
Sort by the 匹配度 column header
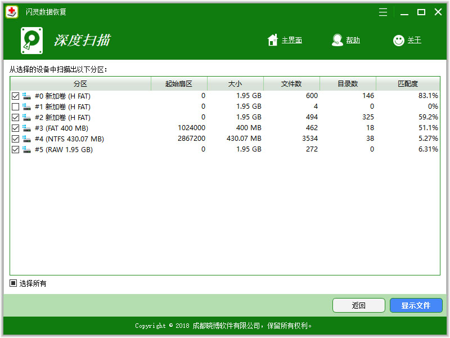pyautogui.click(x=408, y=83)
